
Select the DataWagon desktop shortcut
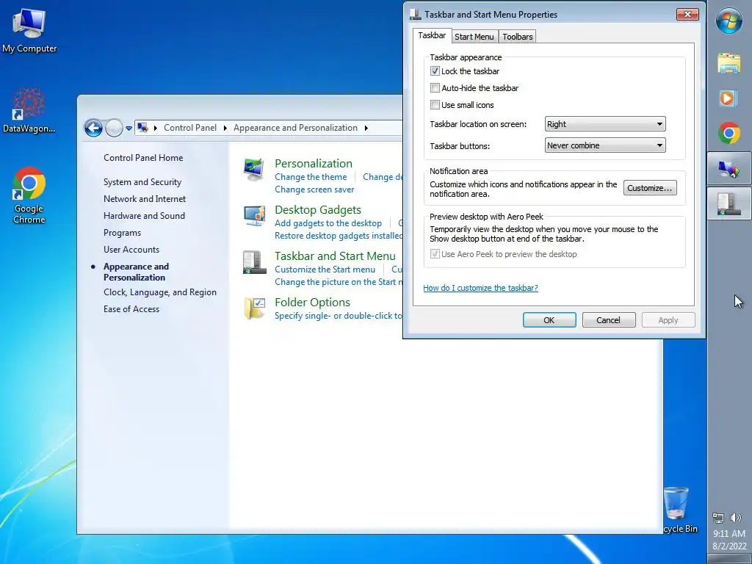(29, 110)
